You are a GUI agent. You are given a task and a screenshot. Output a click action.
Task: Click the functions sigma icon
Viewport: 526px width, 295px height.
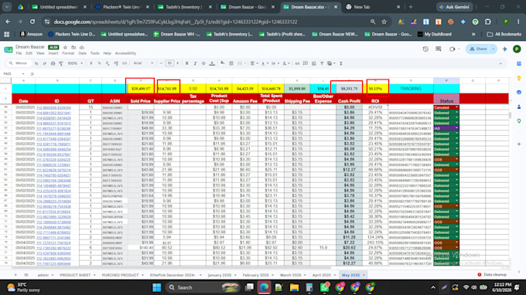(341, 63)
